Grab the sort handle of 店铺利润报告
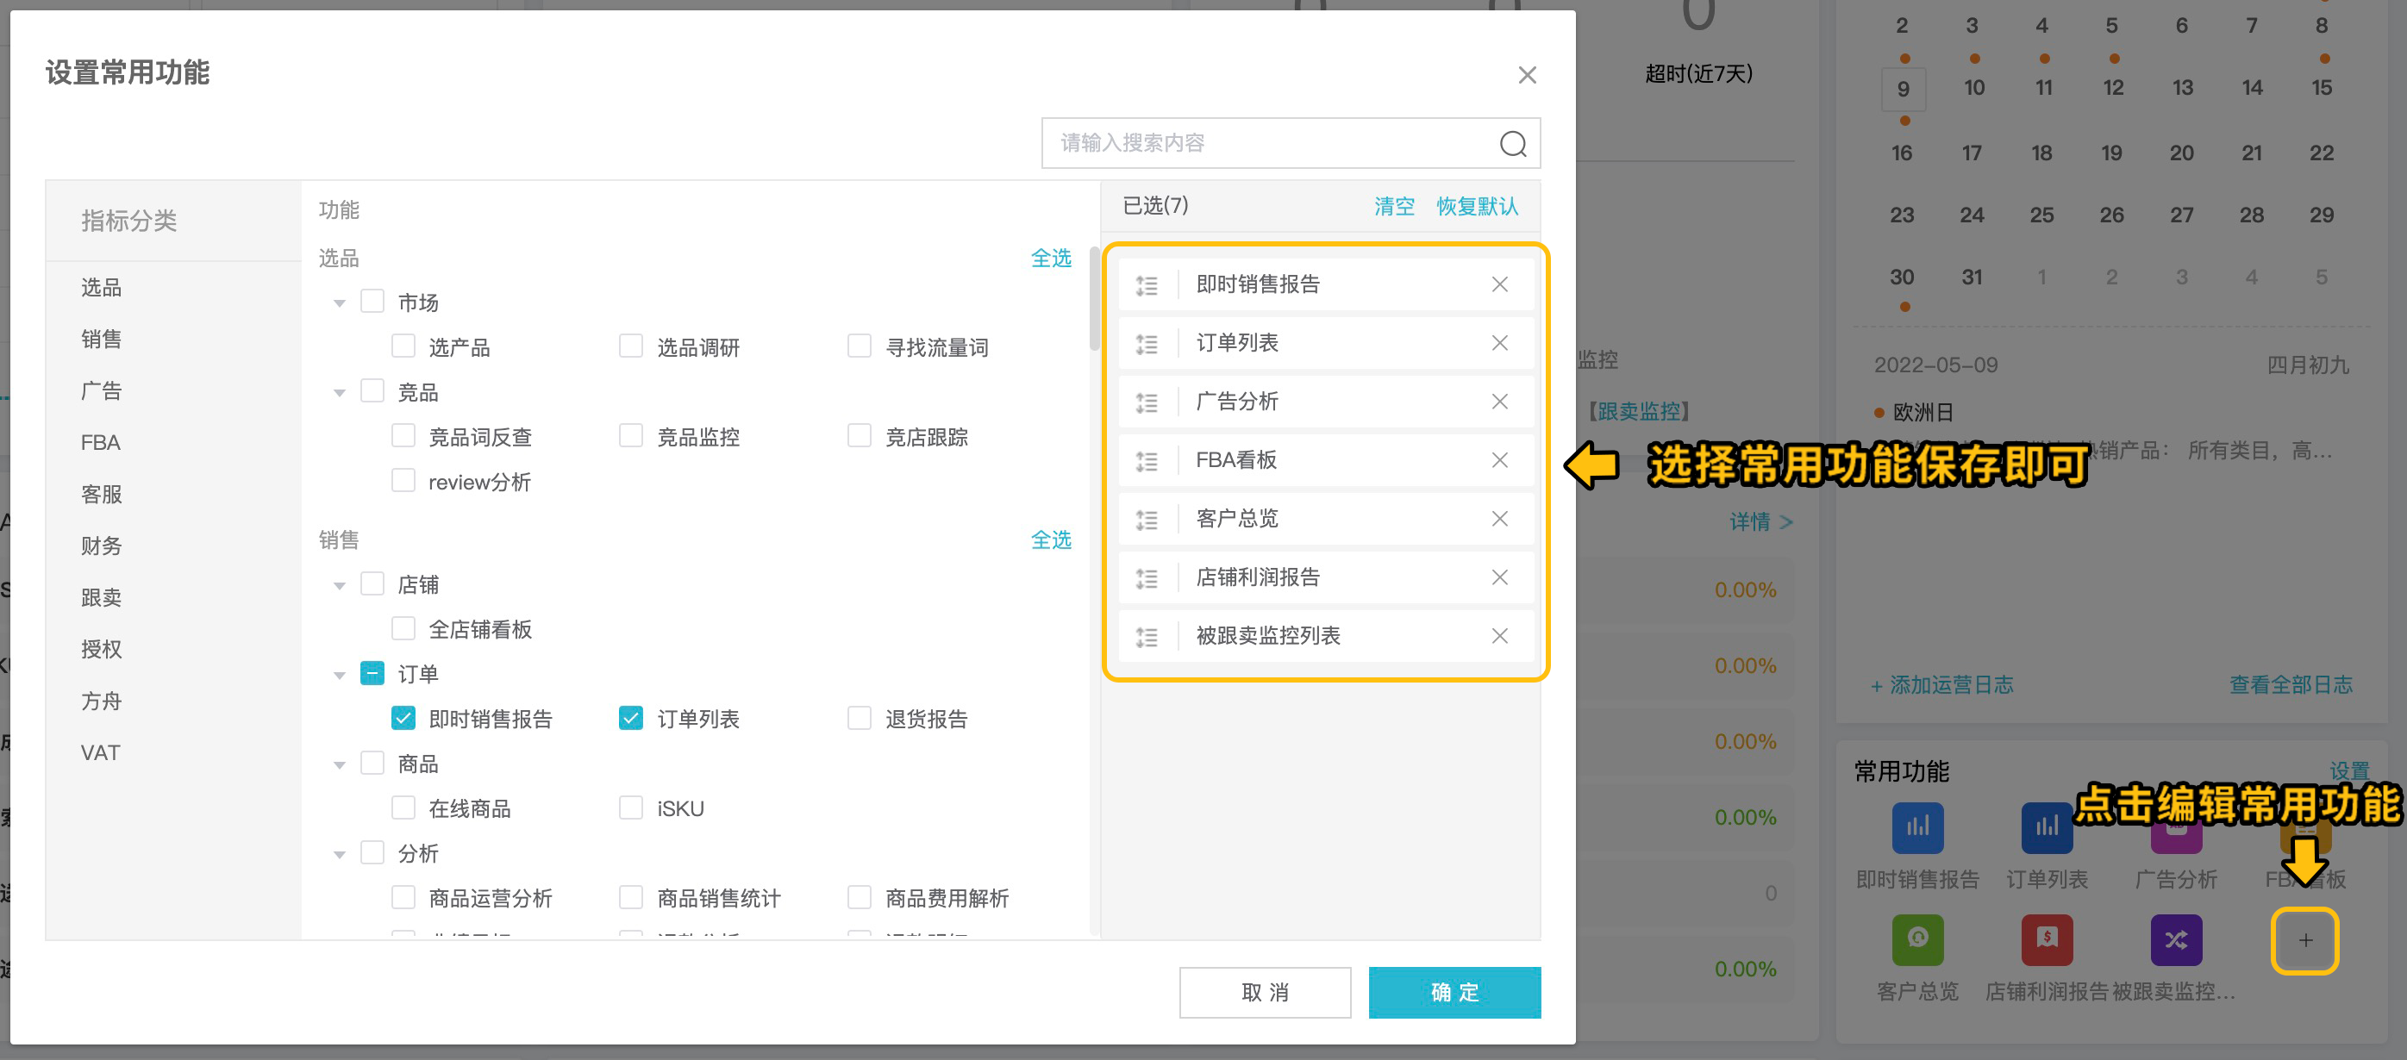The image size is (2407, 1060). (1146, 578)
